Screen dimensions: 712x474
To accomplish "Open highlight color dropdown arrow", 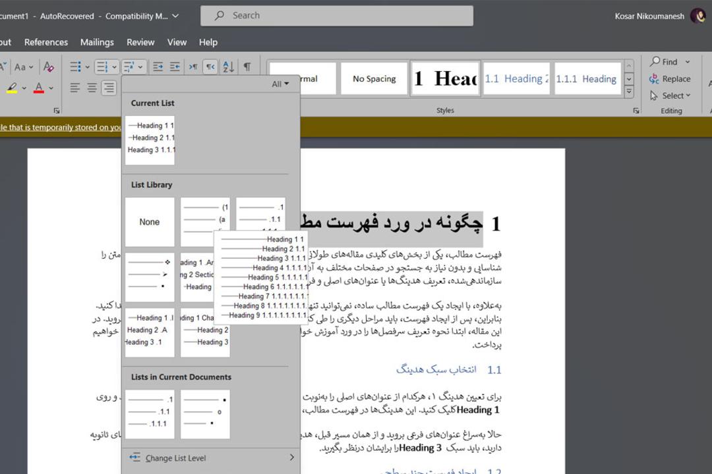I will (24, 88).
